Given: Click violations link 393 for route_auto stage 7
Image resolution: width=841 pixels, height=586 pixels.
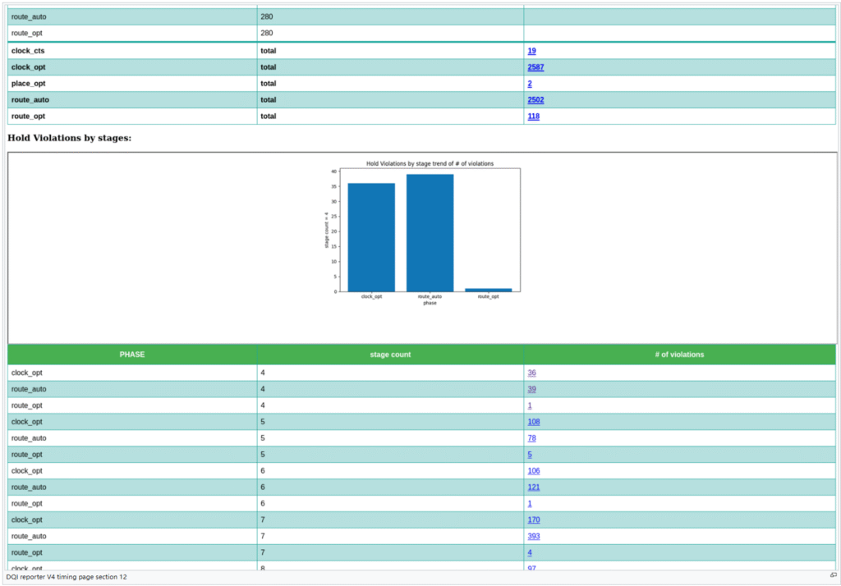Looking at the screenshot, I should 534,537.
